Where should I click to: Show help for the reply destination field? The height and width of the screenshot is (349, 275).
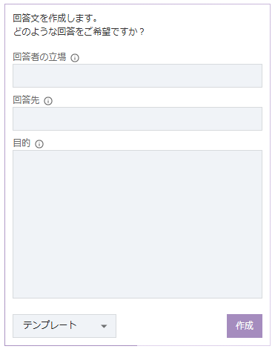48,101
